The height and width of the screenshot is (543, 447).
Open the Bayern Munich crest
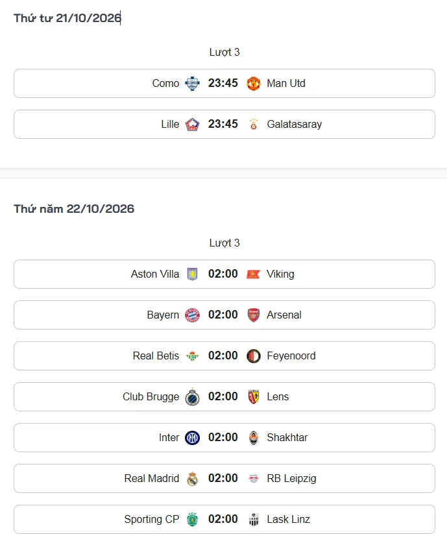pos(192,315)
